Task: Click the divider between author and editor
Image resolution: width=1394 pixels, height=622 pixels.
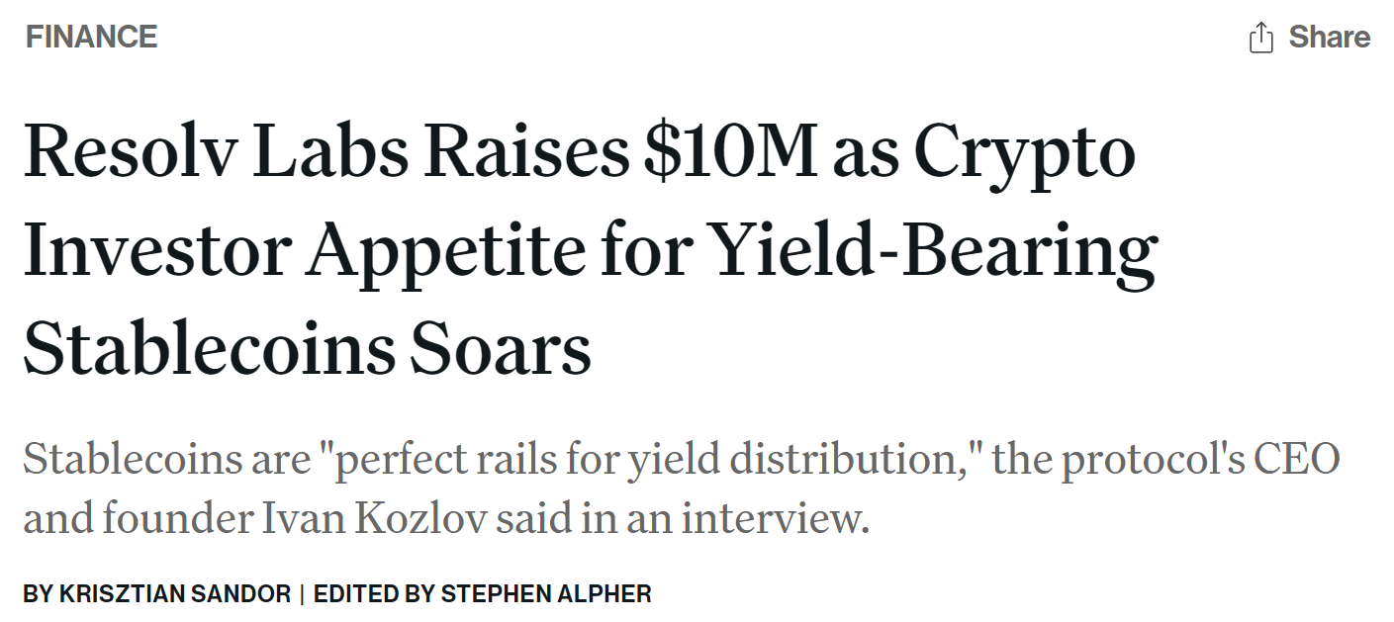Action: pos(302,594)
